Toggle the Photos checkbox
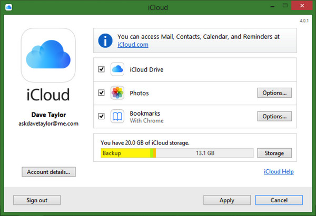The image size is (316, 216). click(x=101, y=92)
